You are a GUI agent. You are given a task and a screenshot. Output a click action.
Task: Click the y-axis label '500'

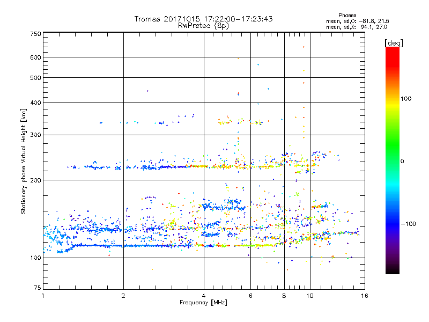tap(36, 78)
